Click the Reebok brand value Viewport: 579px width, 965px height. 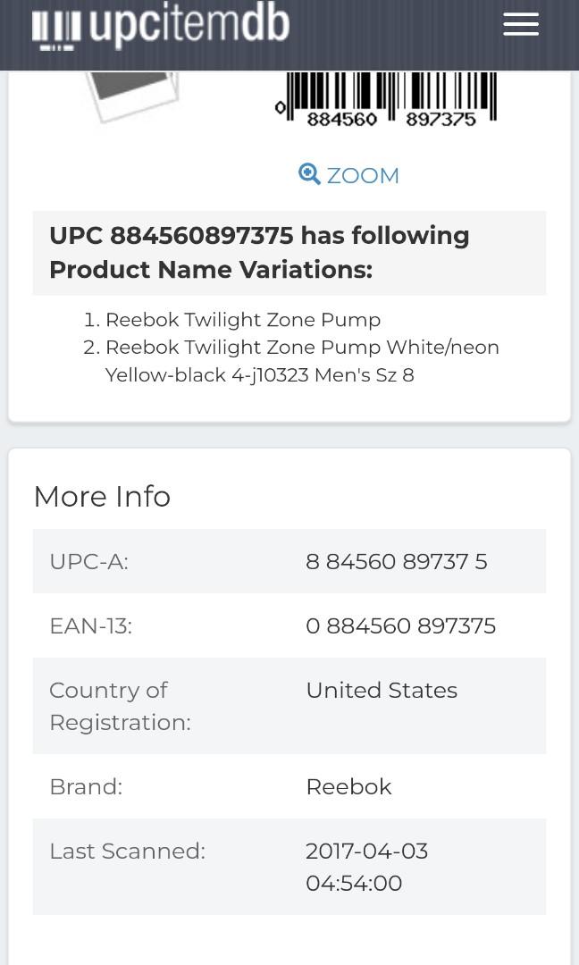348,786
